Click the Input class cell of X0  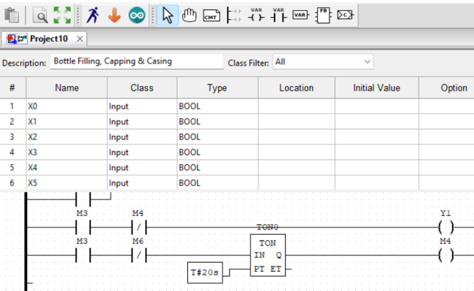click(142, 106)
